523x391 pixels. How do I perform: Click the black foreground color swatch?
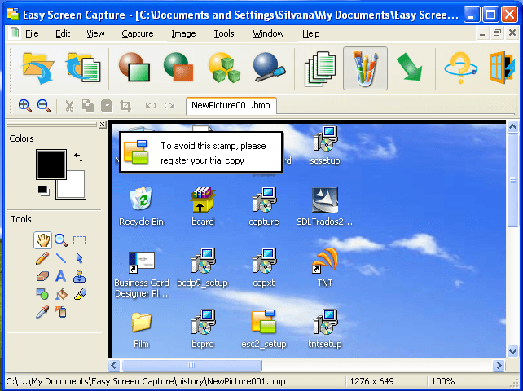51,165
